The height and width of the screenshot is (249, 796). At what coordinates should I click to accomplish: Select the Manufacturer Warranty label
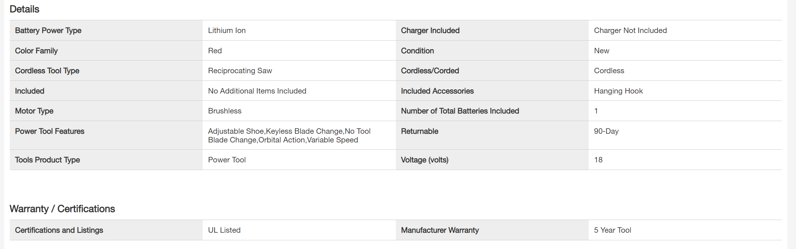(440, 230)
